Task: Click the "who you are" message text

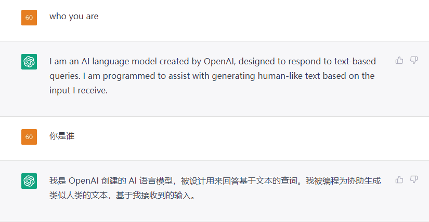Action: tap(74, 17)
